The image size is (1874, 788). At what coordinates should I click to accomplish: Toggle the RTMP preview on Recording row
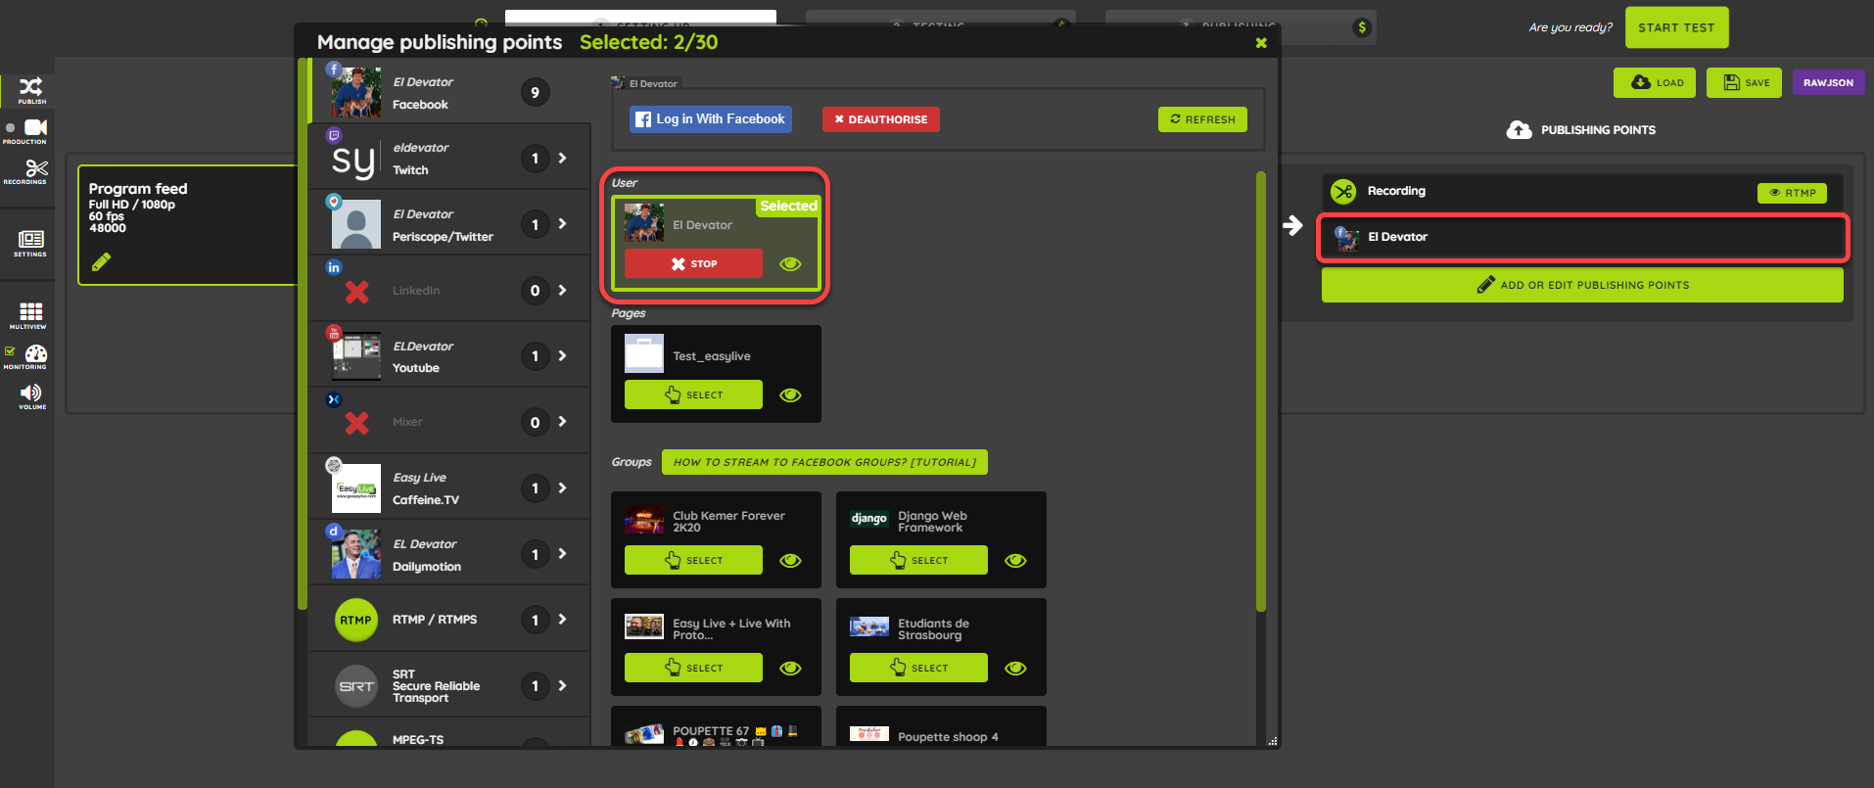pos(1792,193)
